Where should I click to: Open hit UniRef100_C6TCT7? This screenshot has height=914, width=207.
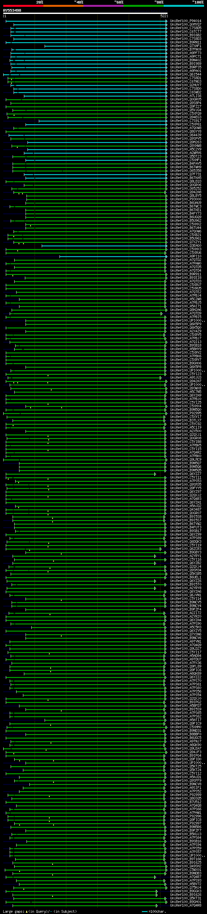185,31
